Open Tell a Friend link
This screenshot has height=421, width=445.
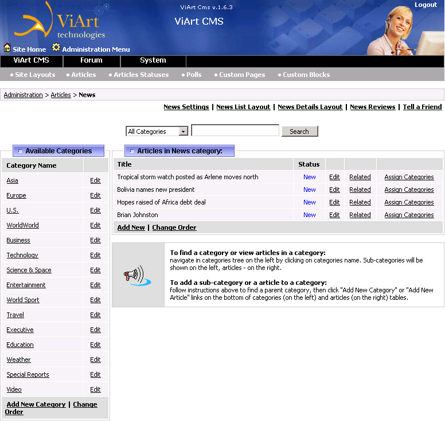point(422,107)
